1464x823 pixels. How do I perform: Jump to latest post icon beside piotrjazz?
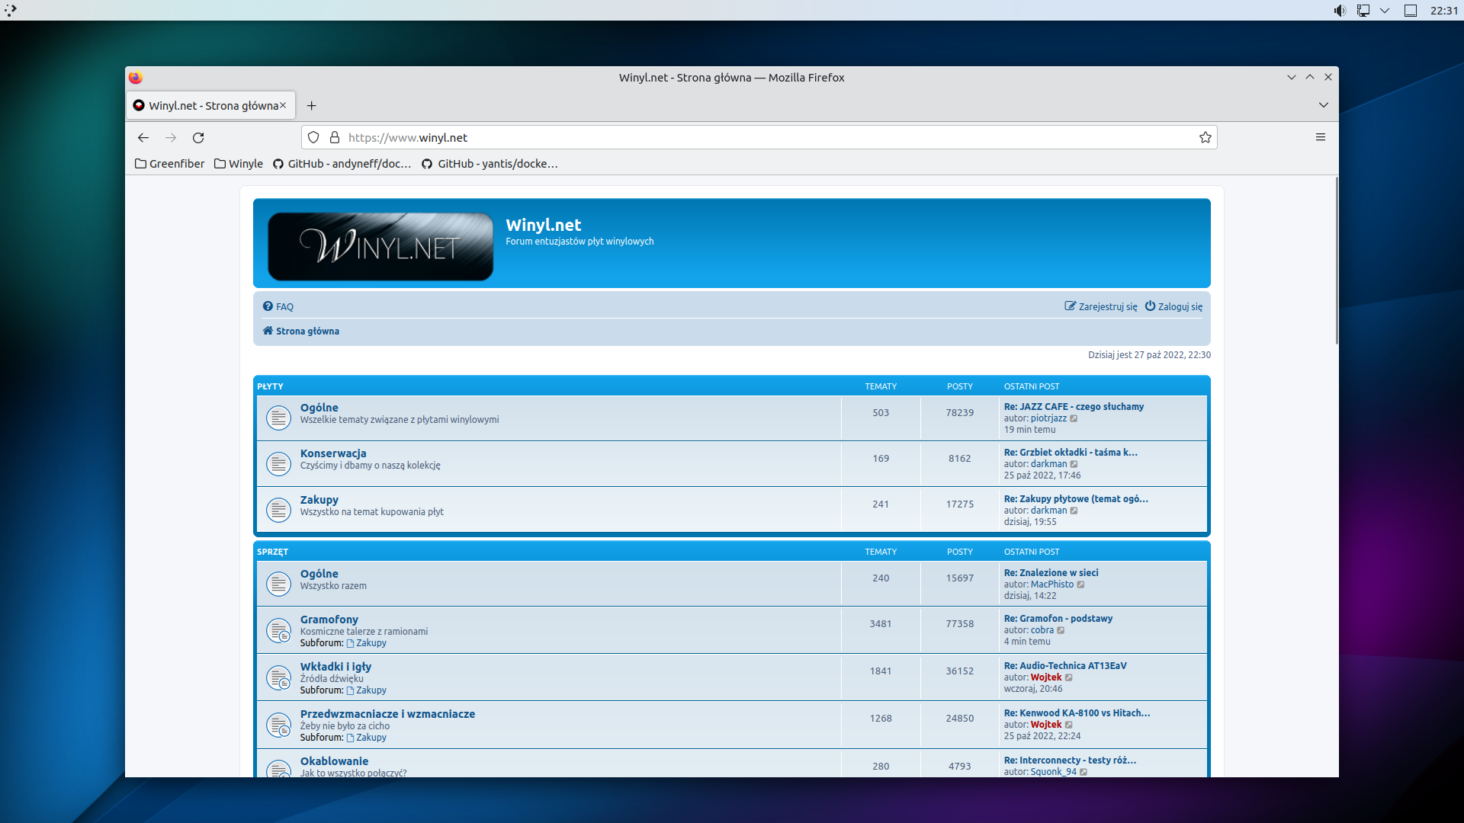click(1074, 418)
